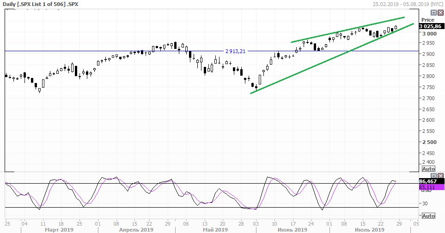Click the 25.02.2019 - 05.08.2019 date range
445x233 pixels.
pyautogui.click(x=408, y=4)
